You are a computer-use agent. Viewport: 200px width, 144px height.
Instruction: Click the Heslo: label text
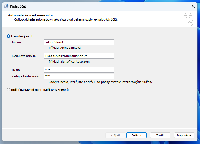[16, 70]
